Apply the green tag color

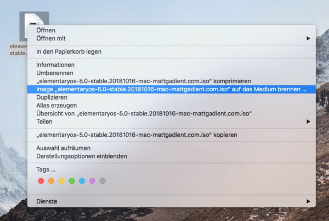coord(72,181)
